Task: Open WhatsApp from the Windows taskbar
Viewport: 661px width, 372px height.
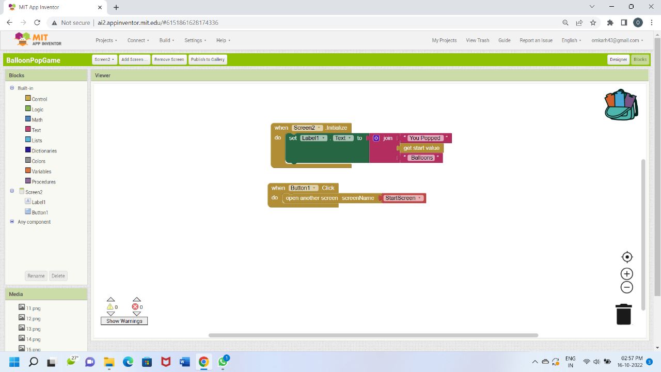Action: [223, 362]
